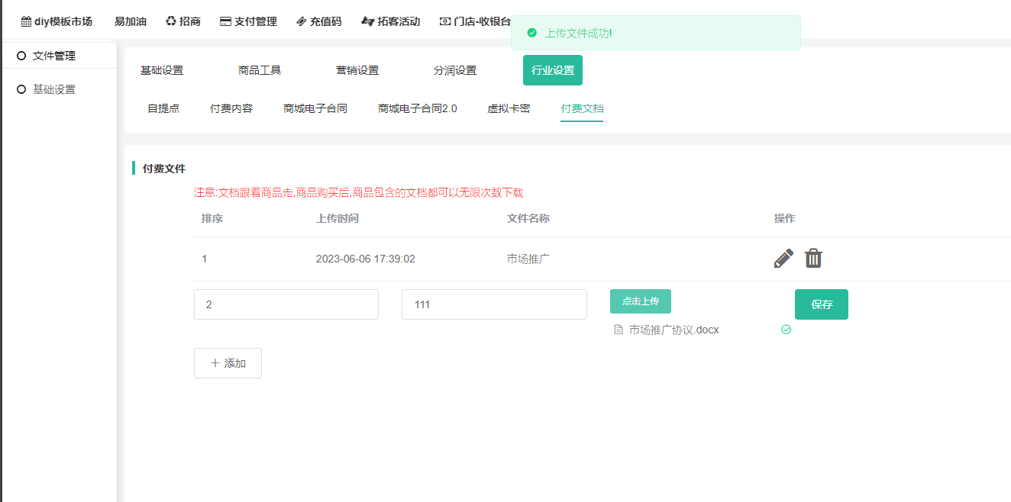Image resolution: width=1011 pixels, height=502 pixels.
Task: Click the 点击上传 upload button
Action: 640,301
